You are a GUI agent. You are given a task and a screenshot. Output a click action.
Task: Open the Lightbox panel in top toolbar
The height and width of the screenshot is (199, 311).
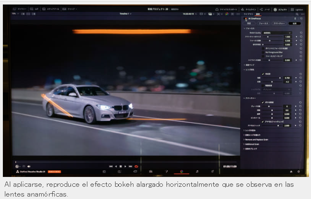click(297, 9)
